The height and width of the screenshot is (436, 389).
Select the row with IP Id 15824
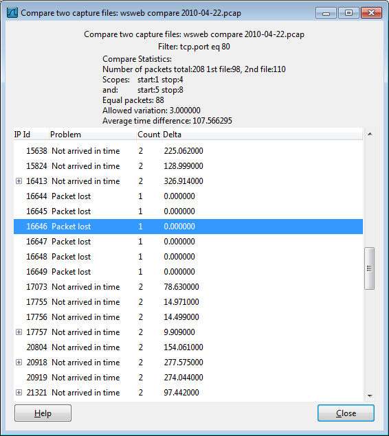coord(188,166)
